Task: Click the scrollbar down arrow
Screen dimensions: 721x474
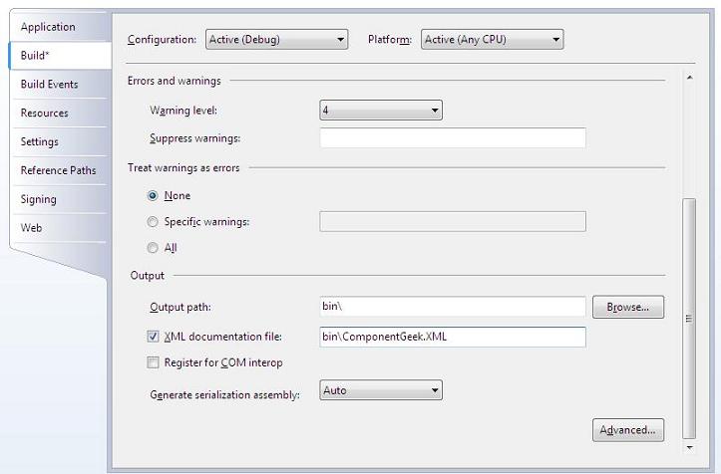Action: pyautogui.click(x=689, y=447)
